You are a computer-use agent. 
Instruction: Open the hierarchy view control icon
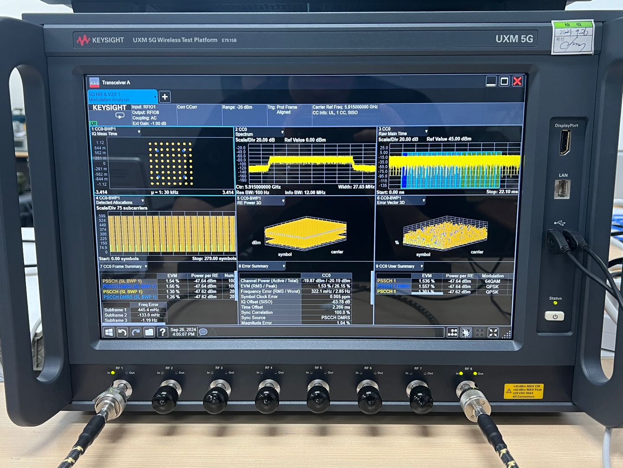click(x=453, y=332)
